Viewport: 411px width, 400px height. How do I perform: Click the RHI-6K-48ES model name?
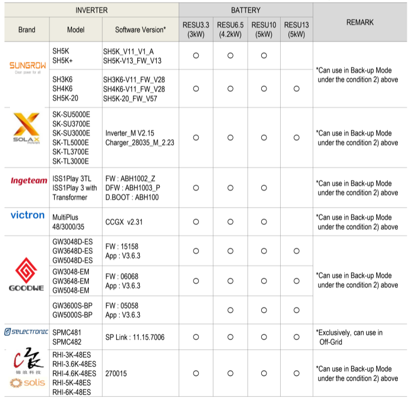(x=71, y=392)
